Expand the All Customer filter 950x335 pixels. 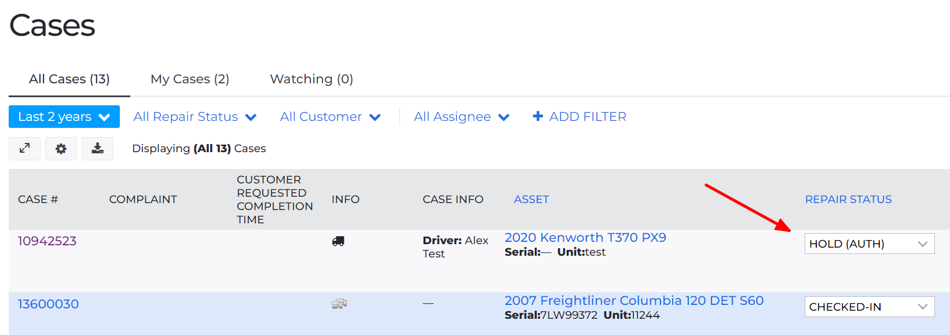(330, 116)
